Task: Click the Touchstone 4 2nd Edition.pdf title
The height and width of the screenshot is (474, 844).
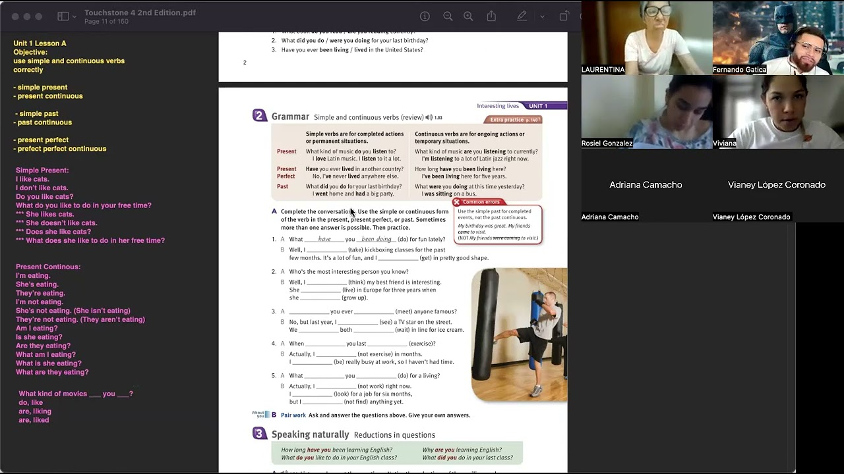Action: click(x=140, y=13)
